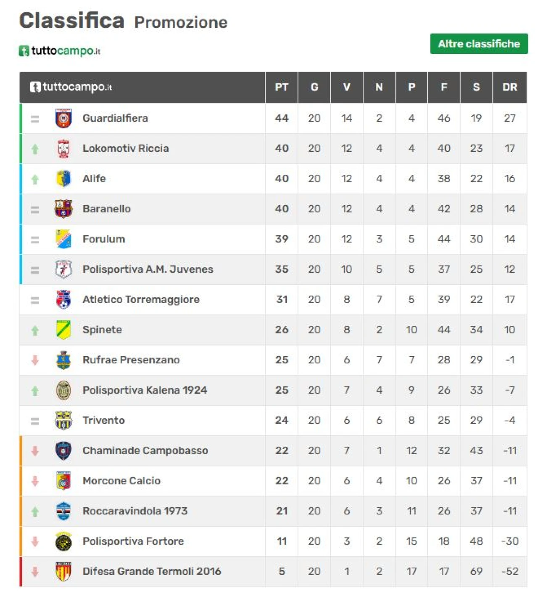Screen dimensions: 538x597
Task: Click the Lokomotiv Riccia team crest
Action: 63,149
